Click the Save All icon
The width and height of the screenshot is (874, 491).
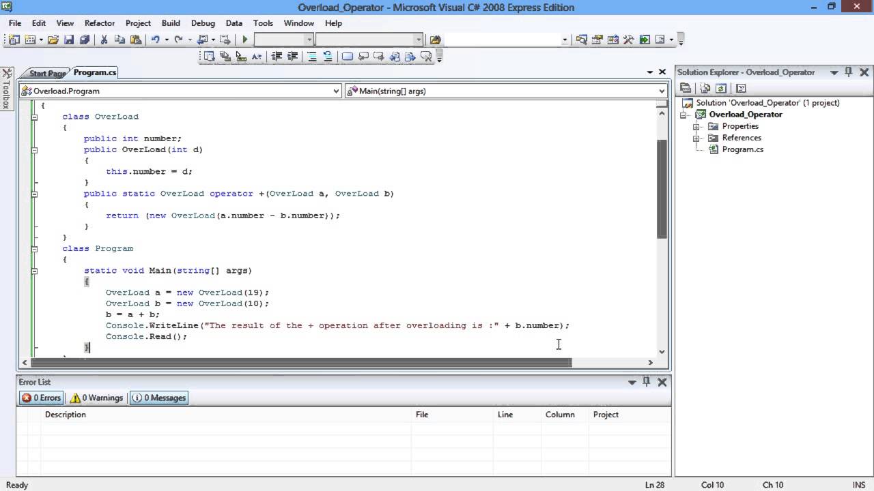click(85, 40)
